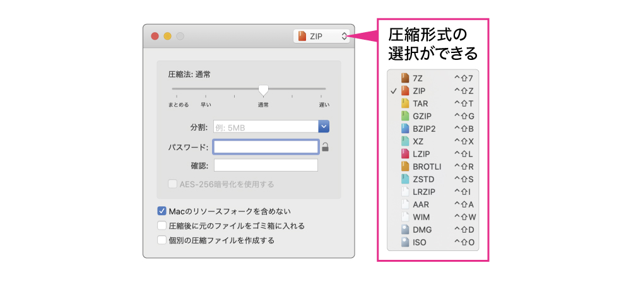This screenshot has height=287, width=631.
Task: Set slider to 遅い tick
Action: [321, 97]
